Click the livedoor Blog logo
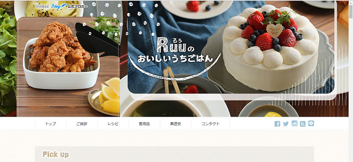The image size is (353, 162). pos(51,6)
